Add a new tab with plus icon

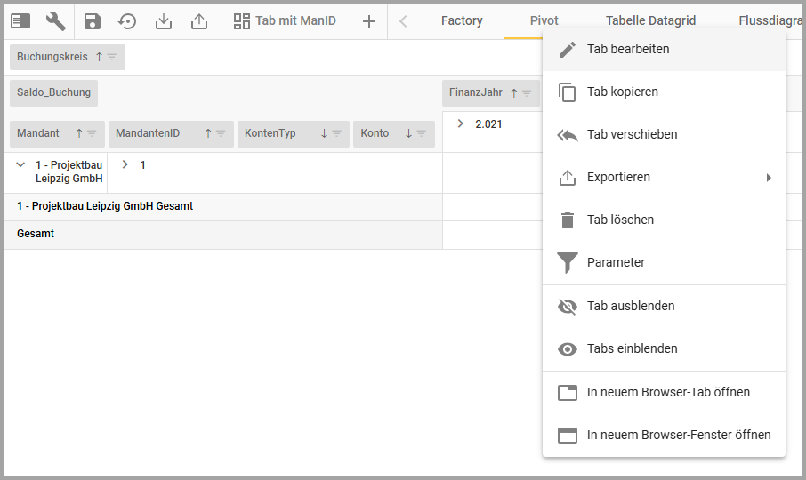click(x=369, y=21)
